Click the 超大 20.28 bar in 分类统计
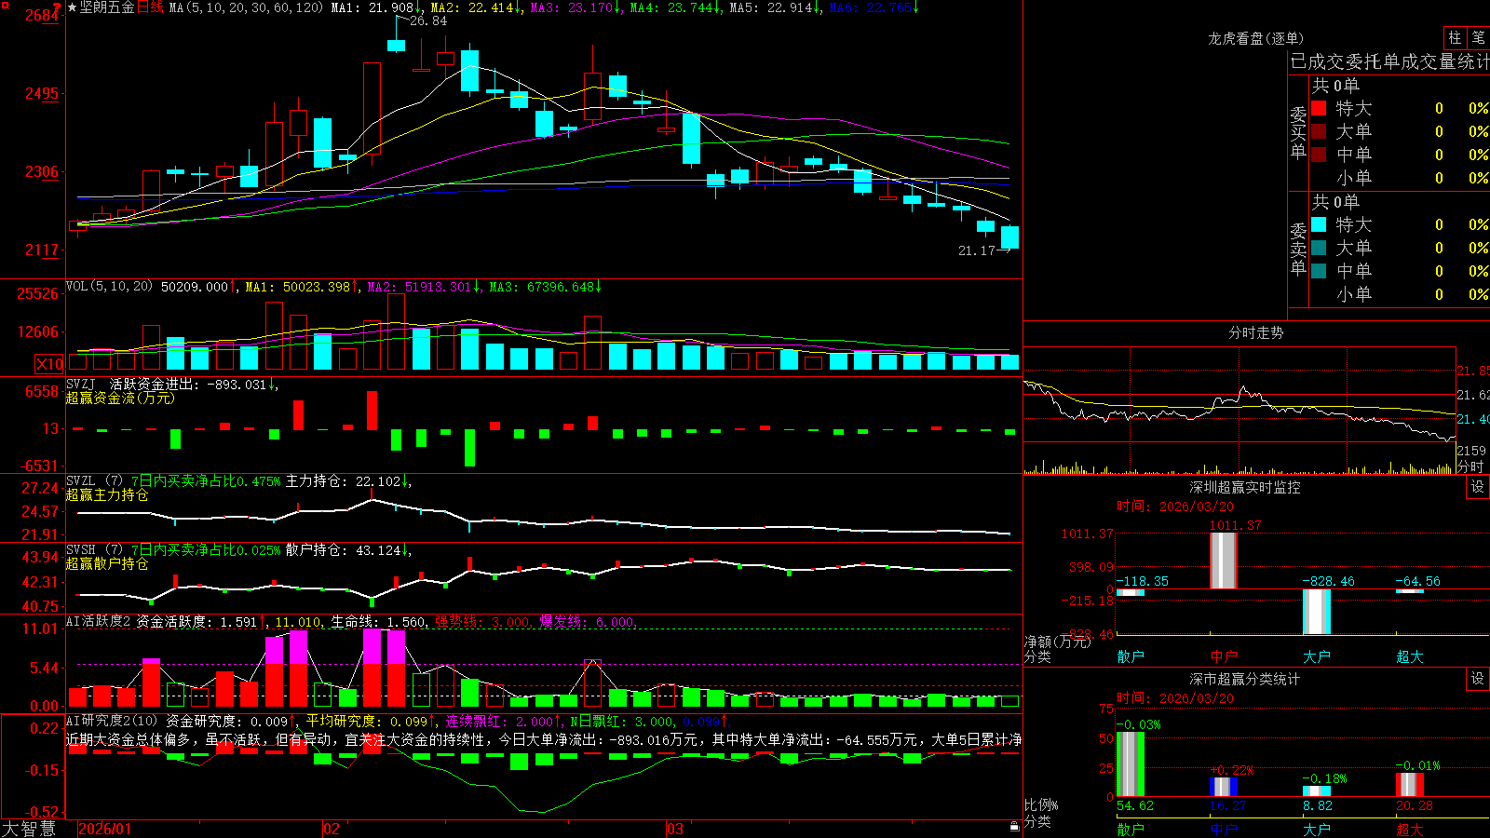 [1409, 785]
